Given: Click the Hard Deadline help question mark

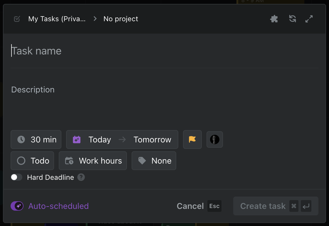Looking at the screenshot, I should pyautogui.click(x=81, y=177).
